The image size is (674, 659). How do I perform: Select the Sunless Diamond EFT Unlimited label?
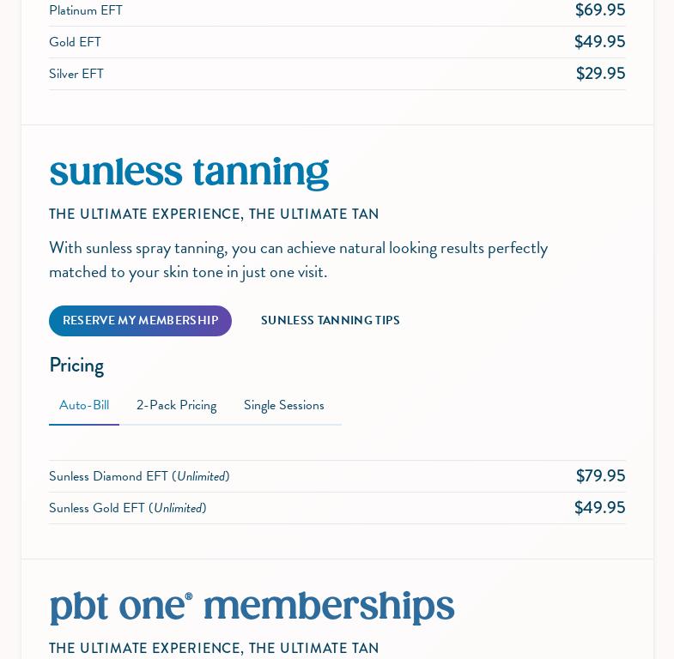[139, 476]
